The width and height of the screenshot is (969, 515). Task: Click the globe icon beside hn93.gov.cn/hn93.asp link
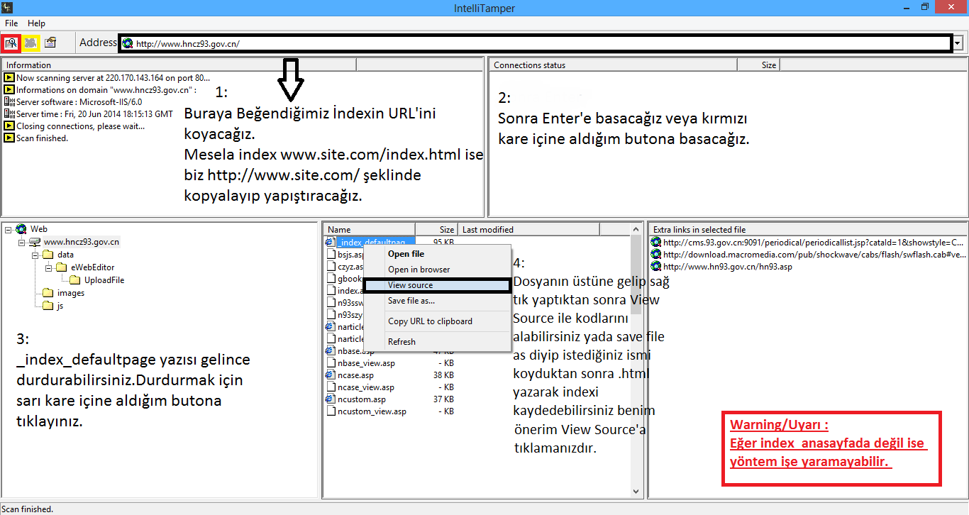(656, 267)
